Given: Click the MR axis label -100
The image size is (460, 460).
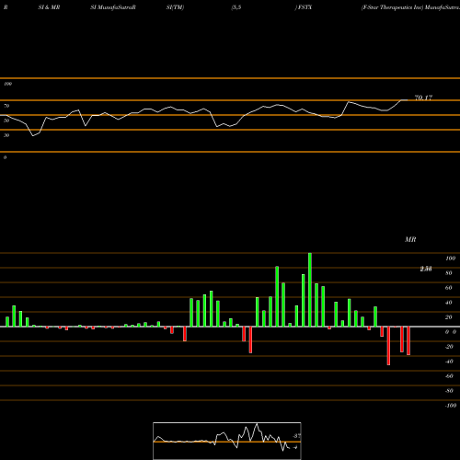Looking at the screenshot, I should pyautogui.click(x=450, y=406).
